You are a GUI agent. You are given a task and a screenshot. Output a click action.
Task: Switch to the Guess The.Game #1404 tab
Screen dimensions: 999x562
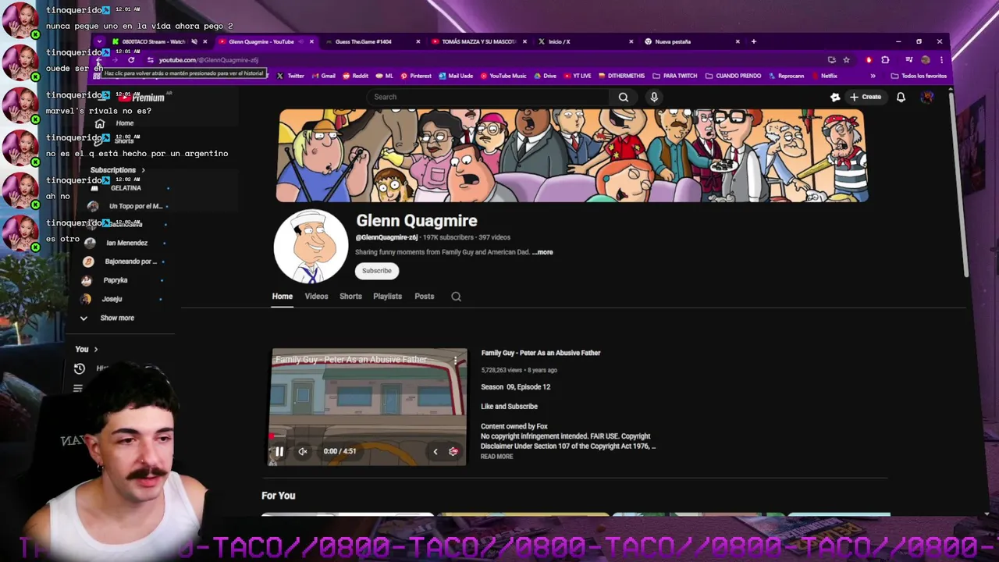click(x=363, y=41)
